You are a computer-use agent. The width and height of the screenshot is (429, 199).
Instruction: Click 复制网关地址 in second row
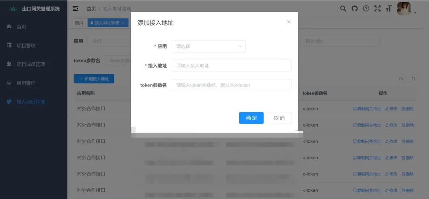coord(367,125)
